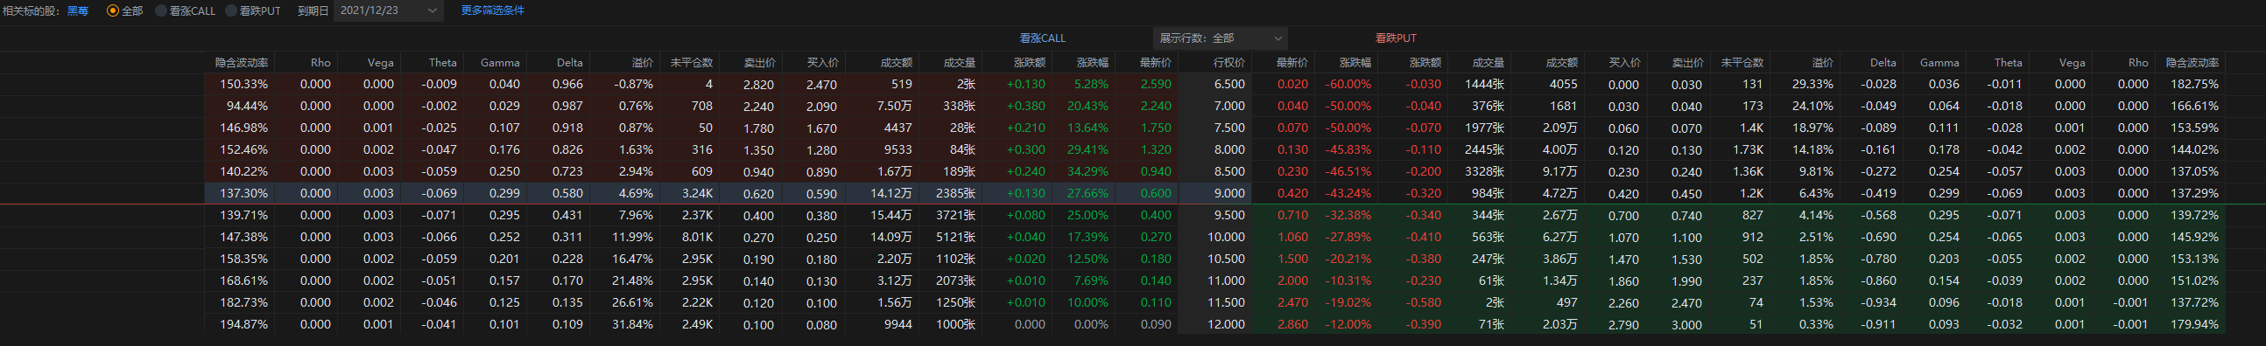This screenshot has width=2266, height=346.
Task: Select strike price 7.500 row
Action: pyautogui.click(x=1229, y=128)
